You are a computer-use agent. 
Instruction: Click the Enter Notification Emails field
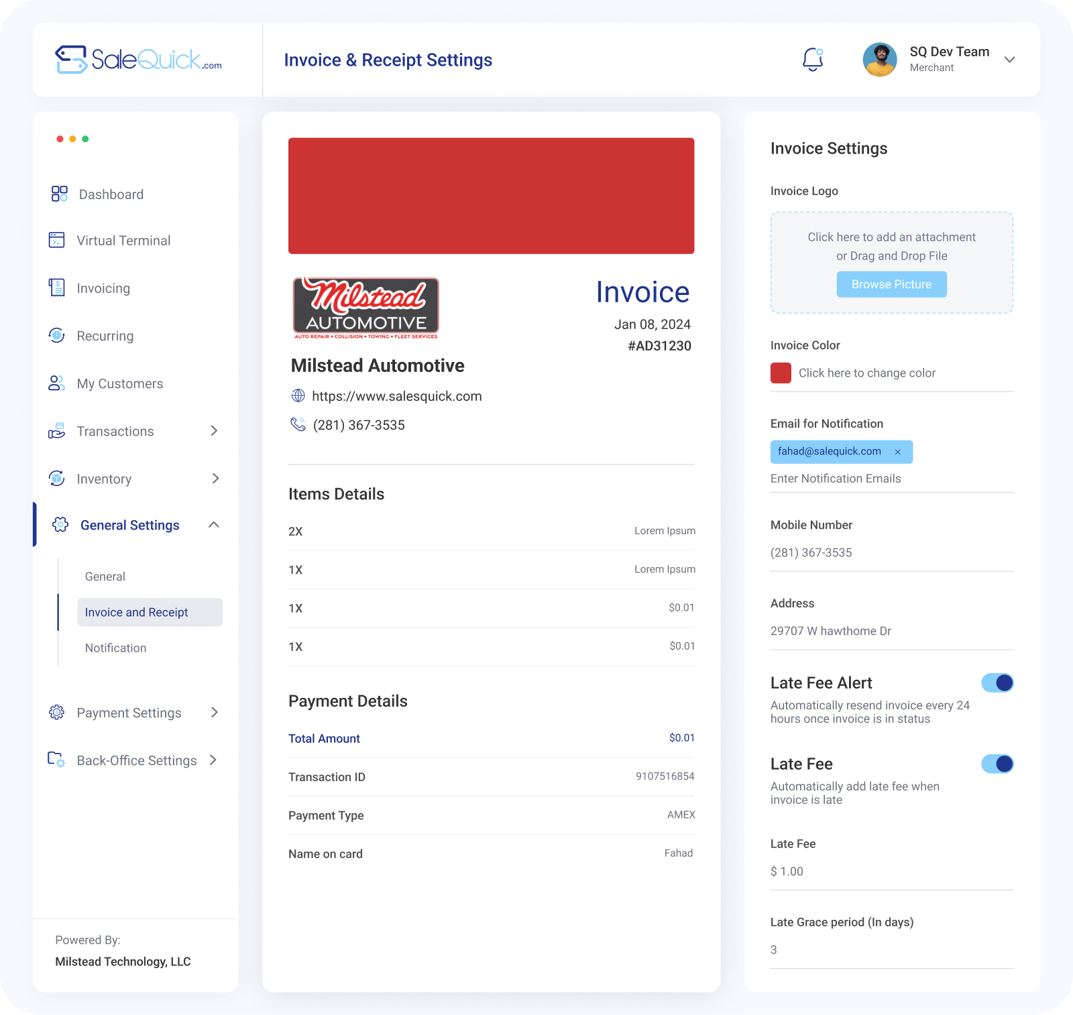[x=891, y=479]
